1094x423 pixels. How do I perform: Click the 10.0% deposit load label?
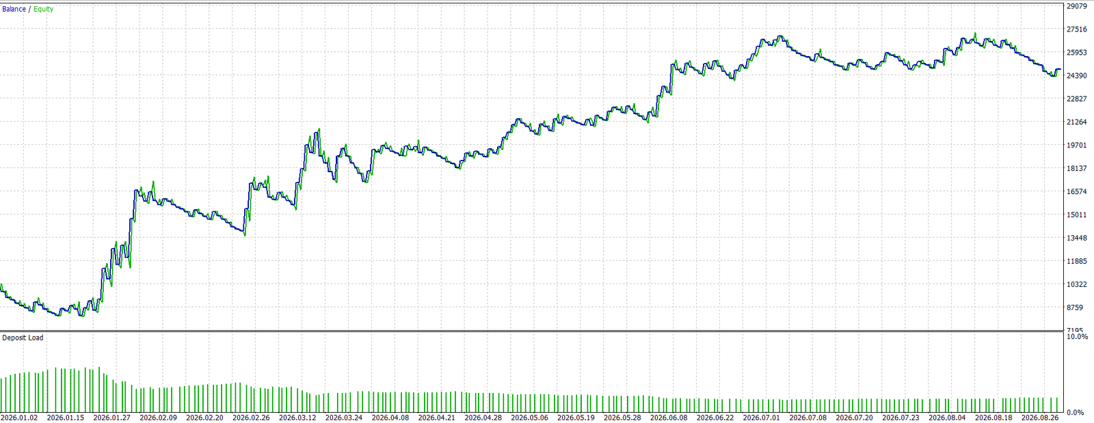tap(1077, 337)
